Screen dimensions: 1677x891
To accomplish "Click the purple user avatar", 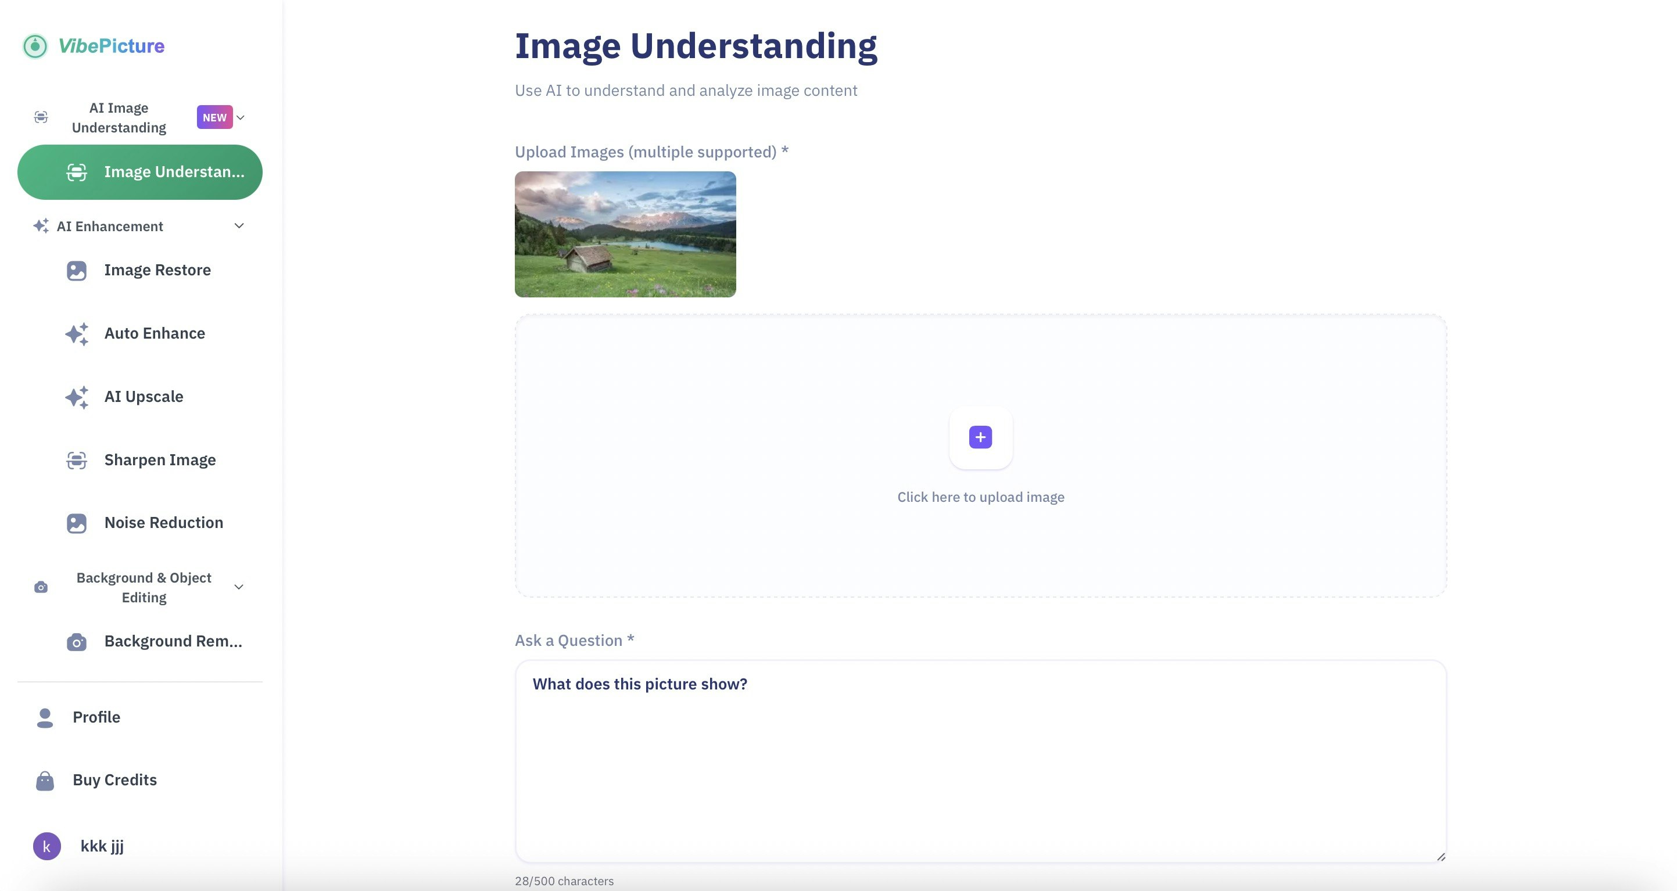I will (x=47, y=846).
